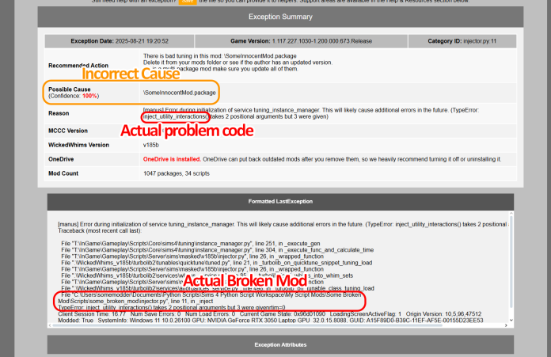This screenshot has width=551, height=357.
Task: Select the Possible Cause label
Action: coord(70,89)
